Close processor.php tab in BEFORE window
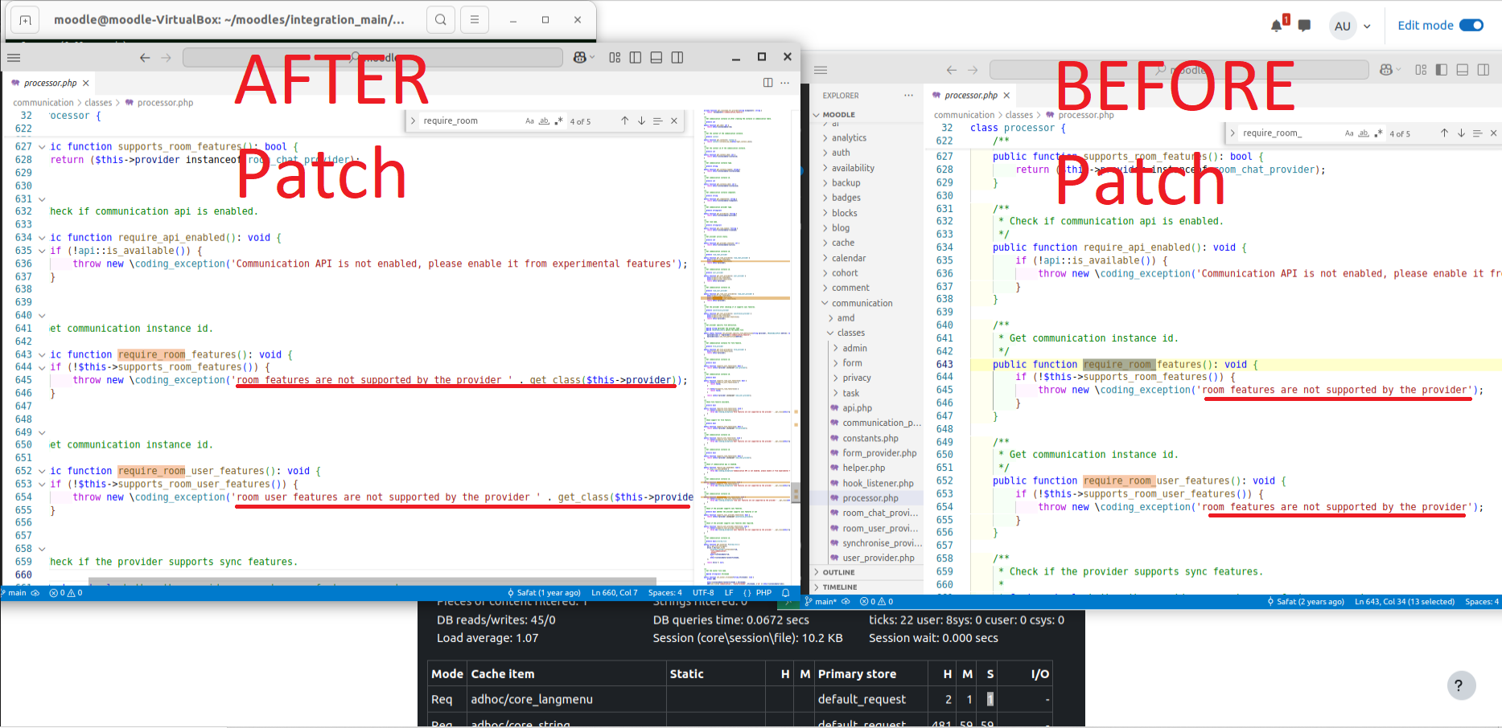 pos(1006,96)
